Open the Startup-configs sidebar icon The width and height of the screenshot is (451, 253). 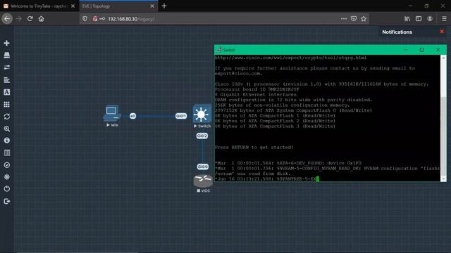6,80
